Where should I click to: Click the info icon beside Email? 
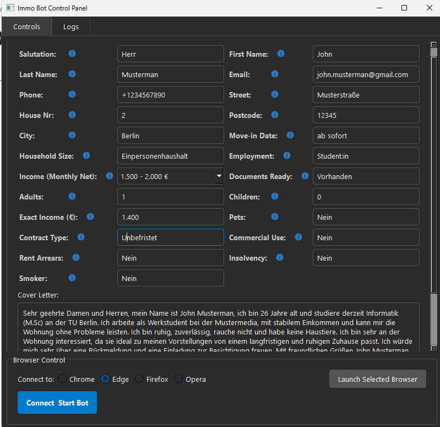click(275, 74)
